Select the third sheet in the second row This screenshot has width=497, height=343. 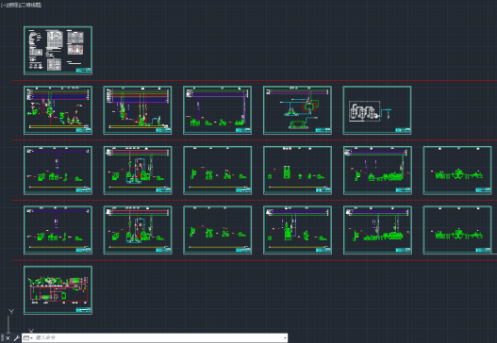pyautogui.click(x=218, y=110)
